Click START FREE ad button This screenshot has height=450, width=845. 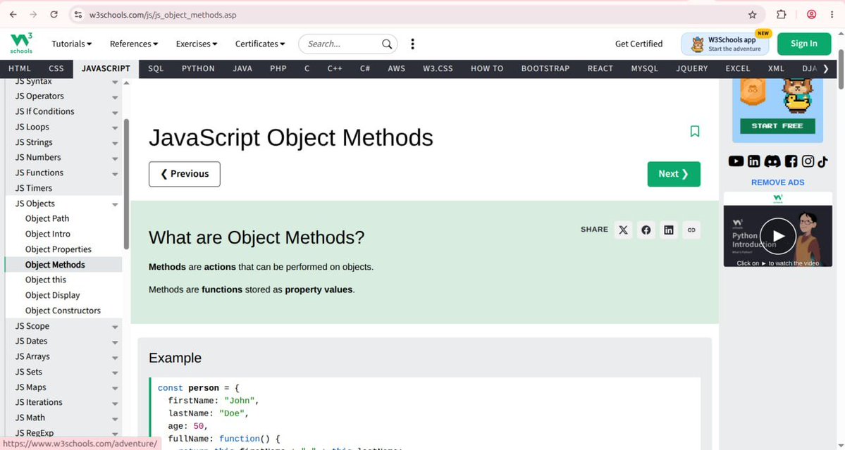coord(777,126)
